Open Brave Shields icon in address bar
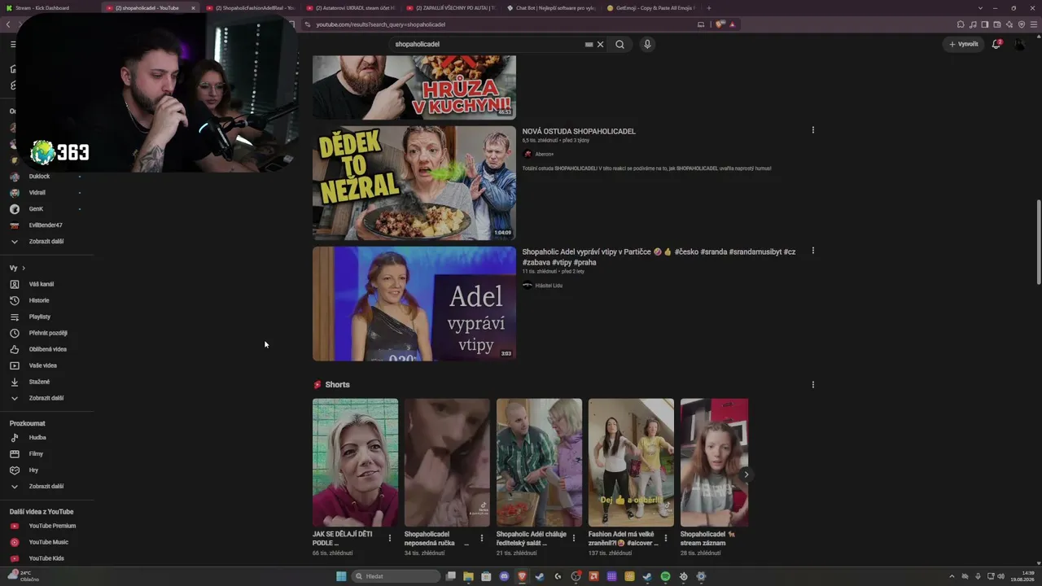The image size is (1042, 586). (x=720, y=24)
